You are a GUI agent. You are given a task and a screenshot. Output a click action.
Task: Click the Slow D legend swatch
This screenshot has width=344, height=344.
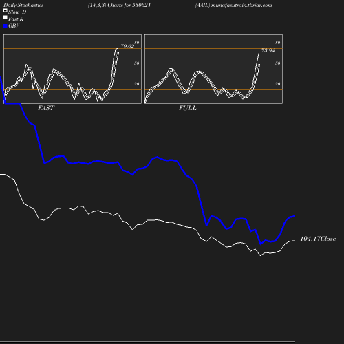(6, 10)
